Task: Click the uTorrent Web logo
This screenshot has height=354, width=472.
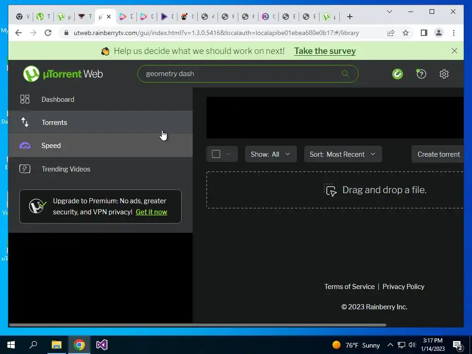Action: point(63,74)
